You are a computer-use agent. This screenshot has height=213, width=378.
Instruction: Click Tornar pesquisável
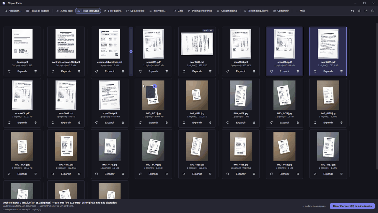click(256, 11)
